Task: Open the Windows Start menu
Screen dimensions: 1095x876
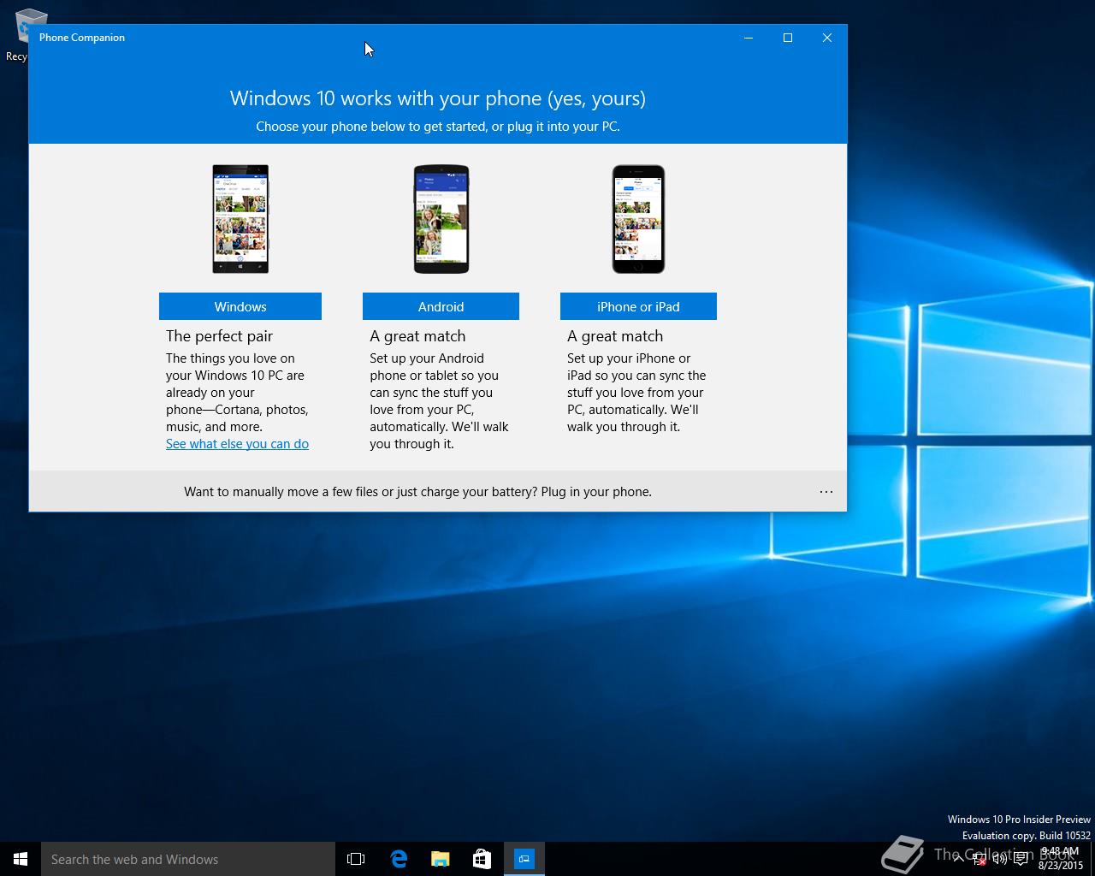Action: pos(21,859)
